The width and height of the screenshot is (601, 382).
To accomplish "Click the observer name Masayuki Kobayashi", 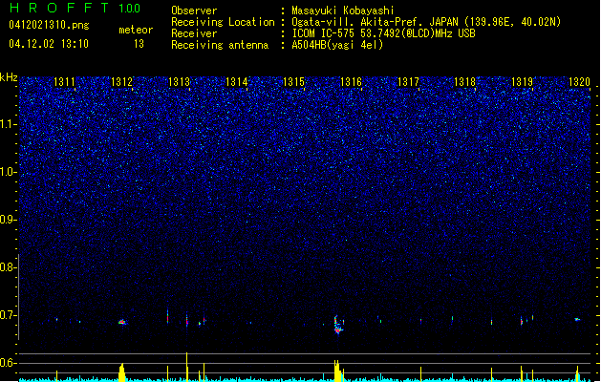I will pos(343,11).
